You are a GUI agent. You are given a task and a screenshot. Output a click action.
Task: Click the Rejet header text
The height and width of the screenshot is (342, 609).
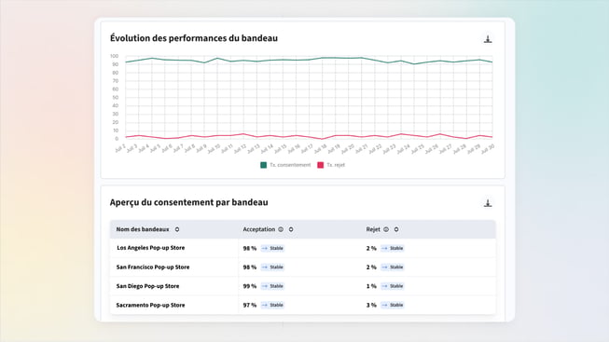(x=373, y=229)
